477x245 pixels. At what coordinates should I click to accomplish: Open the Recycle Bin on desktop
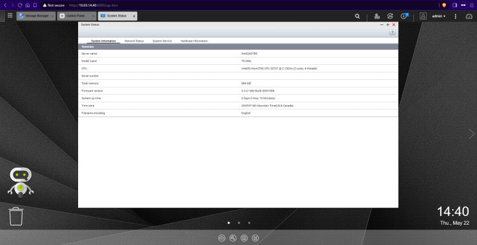[x=16, y=216]
